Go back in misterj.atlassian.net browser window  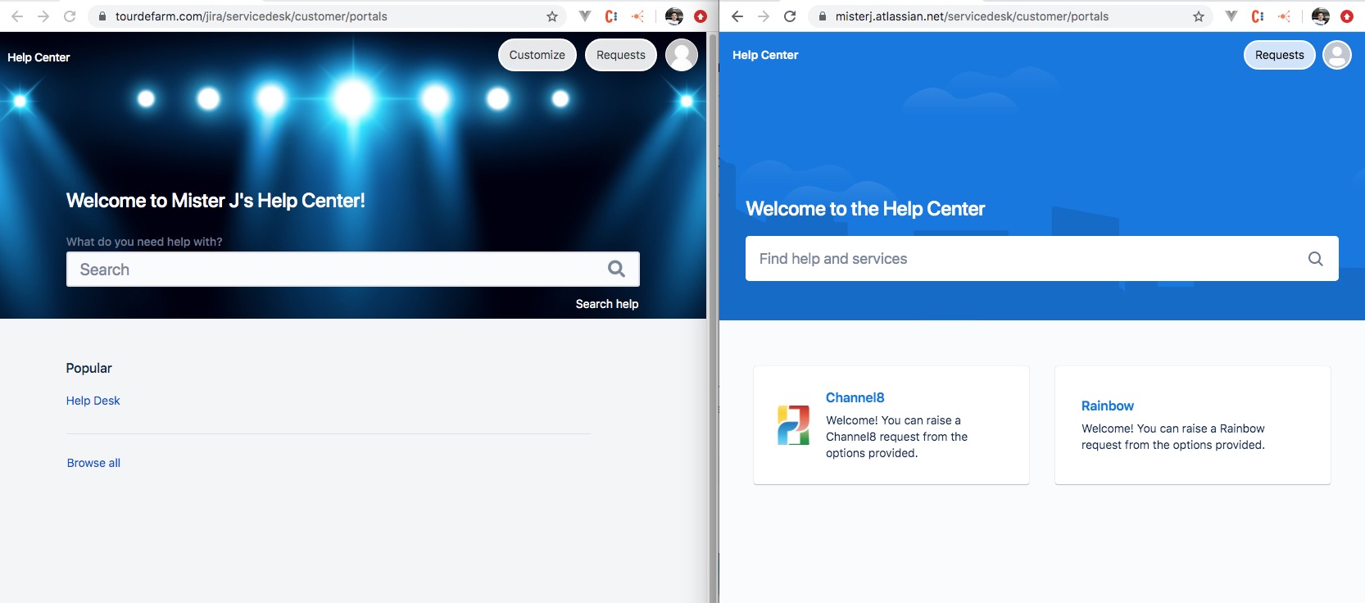(737, 16)
